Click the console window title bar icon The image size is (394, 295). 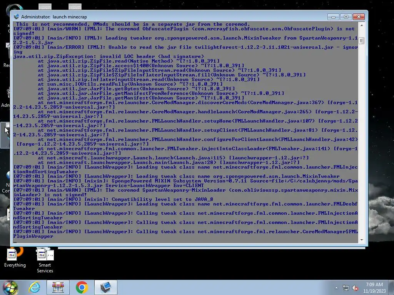tap(16, 17)
